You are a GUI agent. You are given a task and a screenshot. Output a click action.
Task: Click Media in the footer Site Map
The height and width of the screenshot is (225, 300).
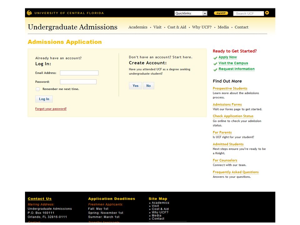pos(157,215)
